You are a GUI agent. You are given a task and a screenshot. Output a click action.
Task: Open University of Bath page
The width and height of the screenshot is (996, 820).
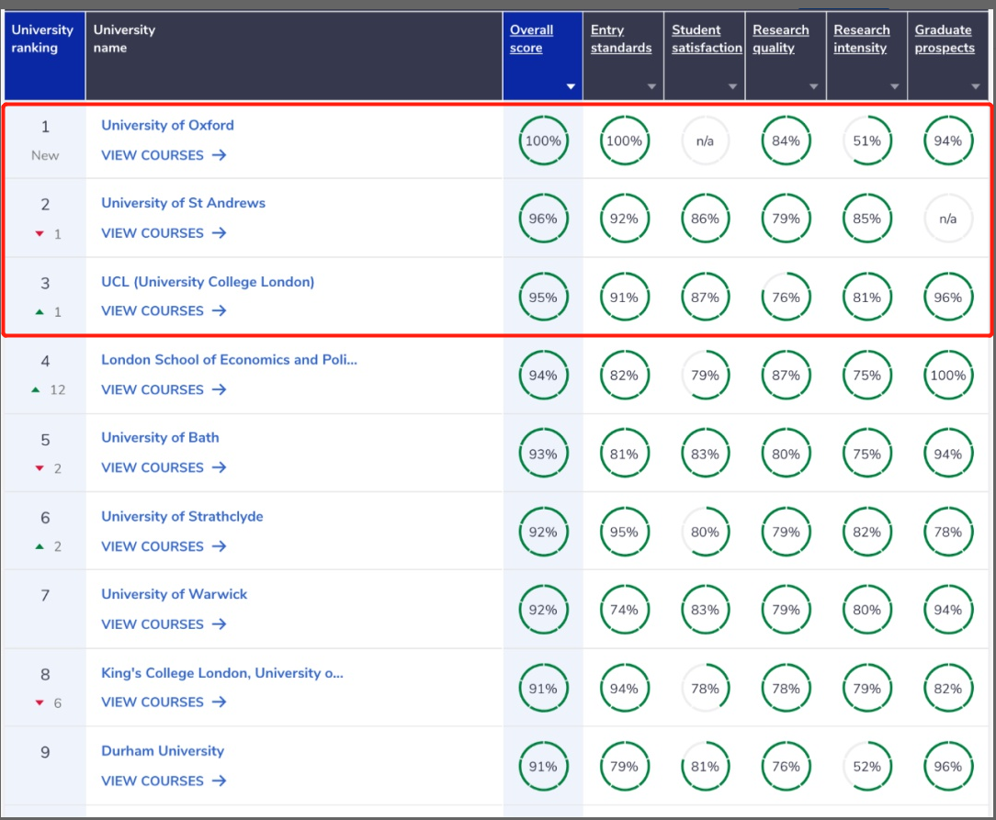click(x=160, y=438)
